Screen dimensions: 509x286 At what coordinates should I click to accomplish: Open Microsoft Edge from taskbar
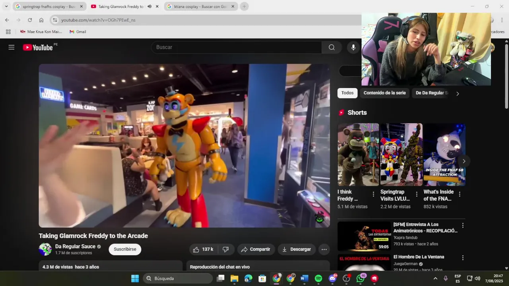coord(248,278)
